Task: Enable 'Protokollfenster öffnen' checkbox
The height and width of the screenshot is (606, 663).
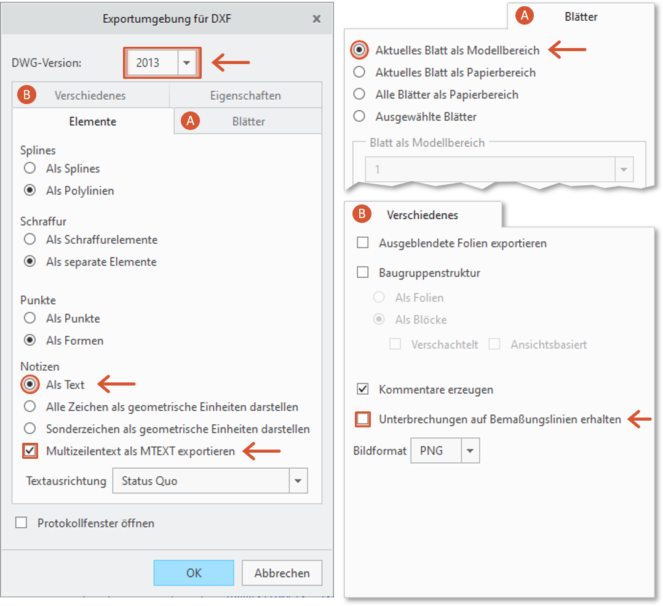Action: tap(22, 523)
